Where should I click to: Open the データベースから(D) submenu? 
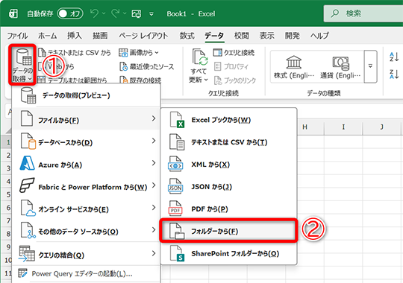pos(86,141)
